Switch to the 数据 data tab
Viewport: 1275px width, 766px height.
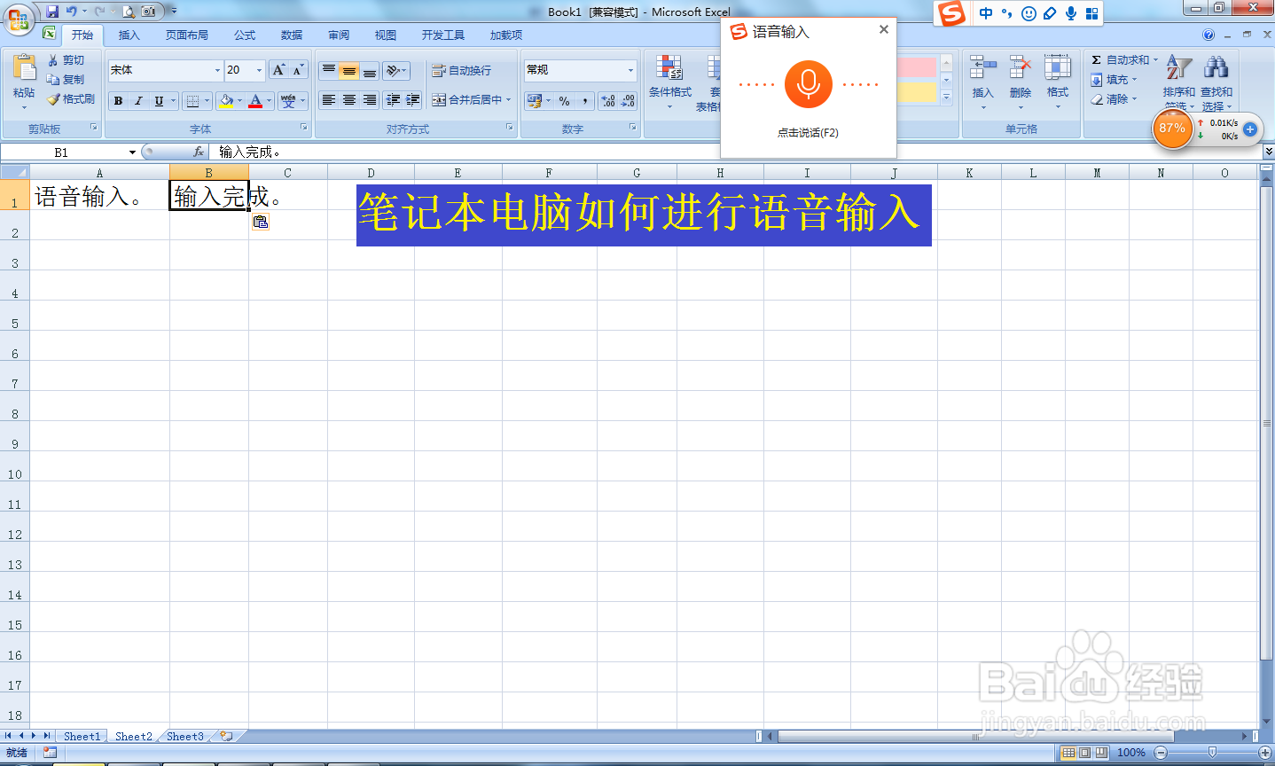[x=292, y=35]
